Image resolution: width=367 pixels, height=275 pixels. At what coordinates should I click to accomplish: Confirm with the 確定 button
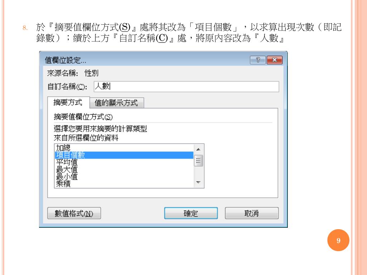click(x=191, y=213)
